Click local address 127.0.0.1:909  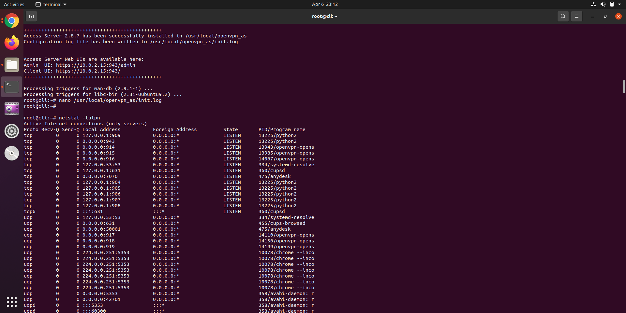tap(101, 135)
